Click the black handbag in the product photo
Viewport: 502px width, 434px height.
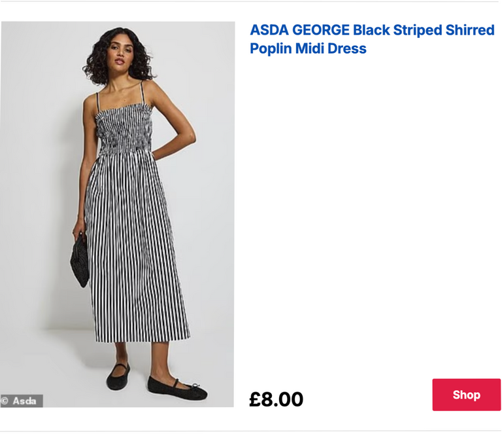coord(79,259)
